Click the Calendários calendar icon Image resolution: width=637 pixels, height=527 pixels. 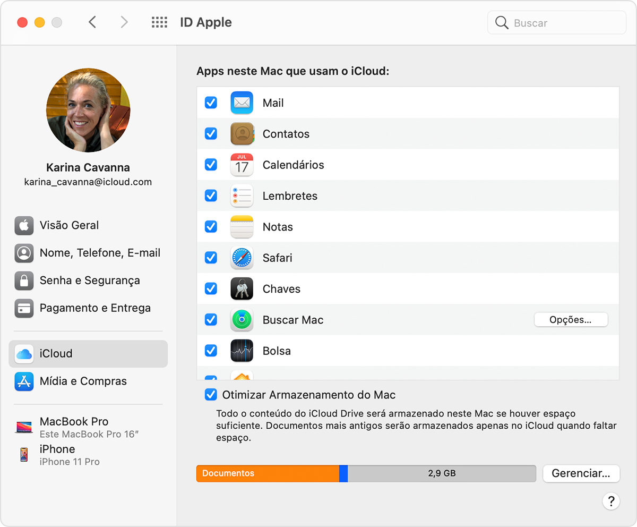tap(242, 165)
